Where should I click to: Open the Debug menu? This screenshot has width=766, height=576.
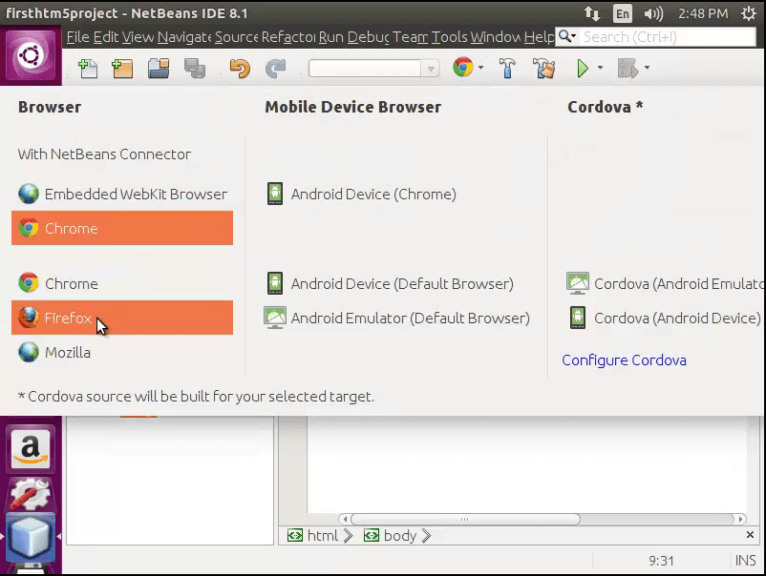tap(369, 37)
